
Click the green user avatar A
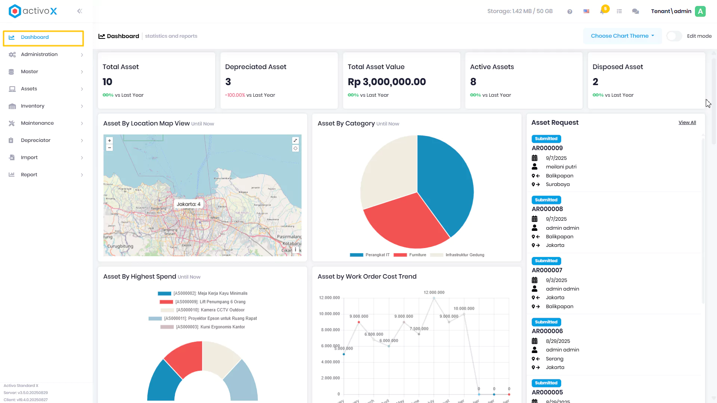[701, 11]
